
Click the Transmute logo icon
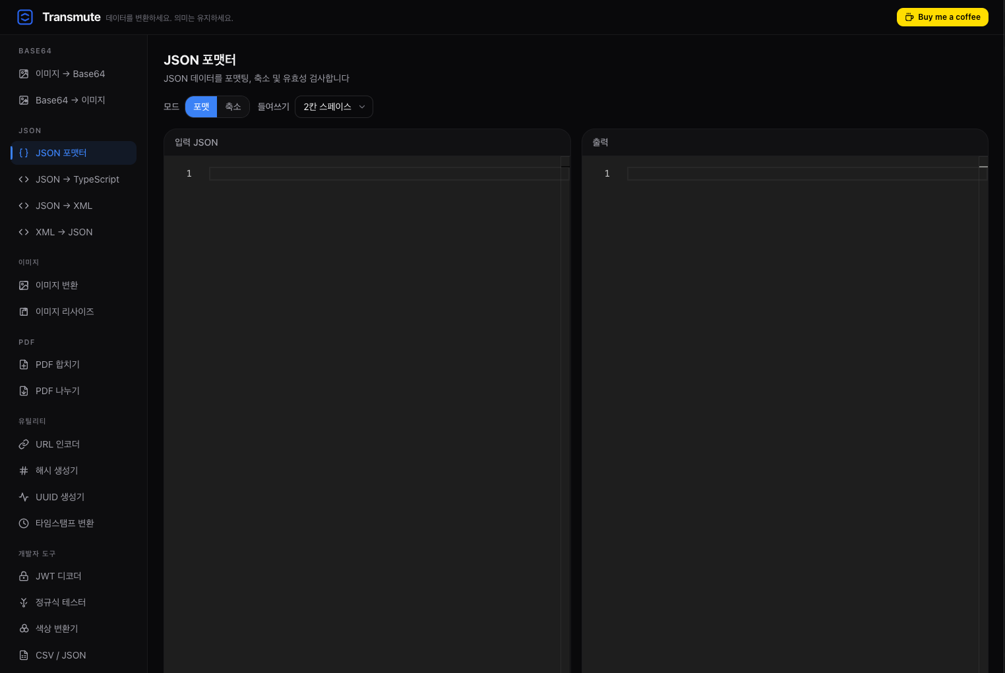coord(25,17)
